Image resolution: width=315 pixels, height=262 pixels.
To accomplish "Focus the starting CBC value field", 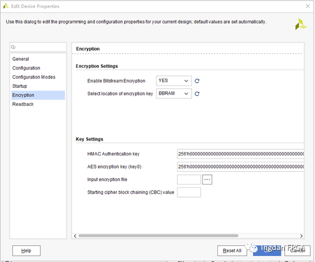I will tap(189, 193).
